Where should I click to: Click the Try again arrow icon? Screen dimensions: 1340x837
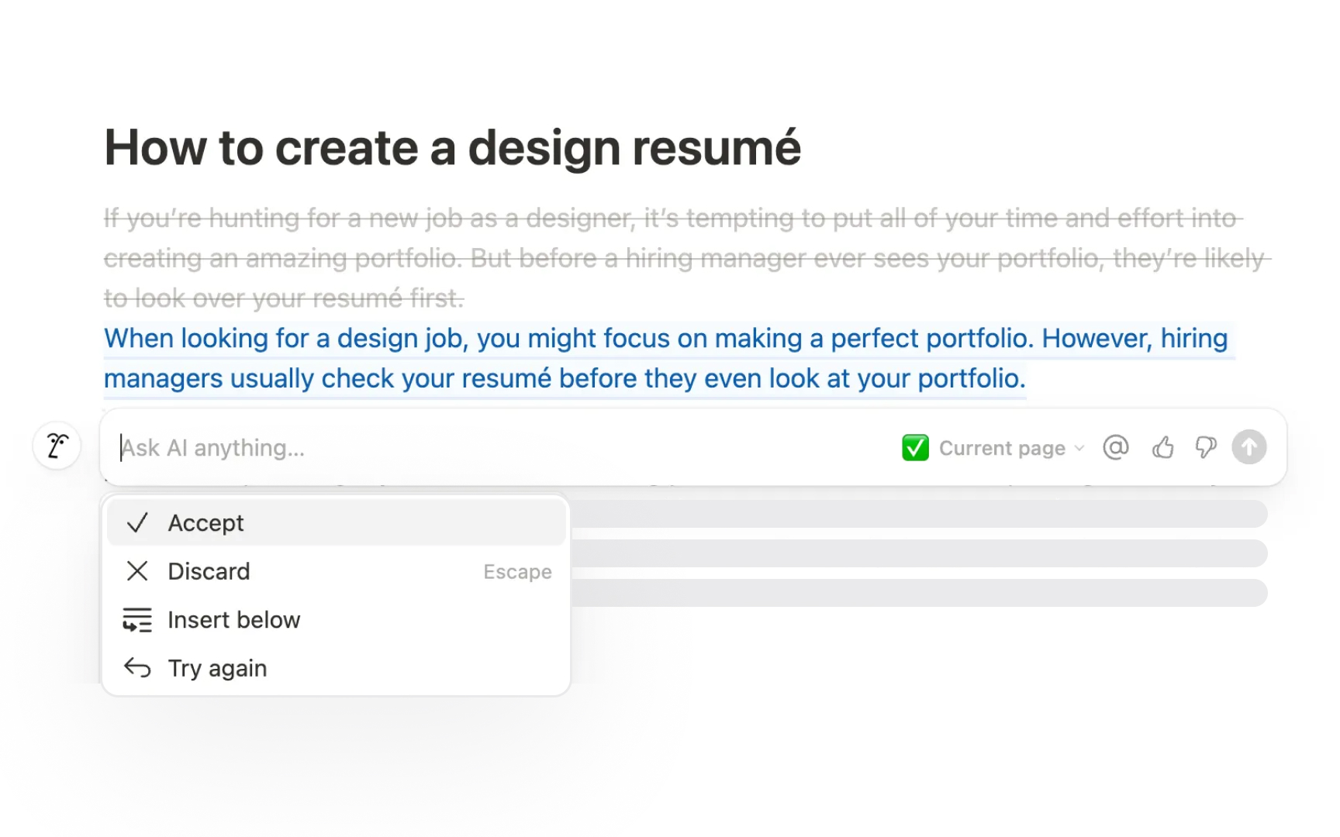click(x=137, y=667)
